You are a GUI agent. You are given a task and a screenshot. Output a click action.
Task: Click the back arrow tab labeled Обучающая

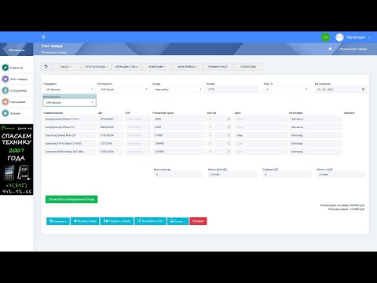click(x=16, y=50)
